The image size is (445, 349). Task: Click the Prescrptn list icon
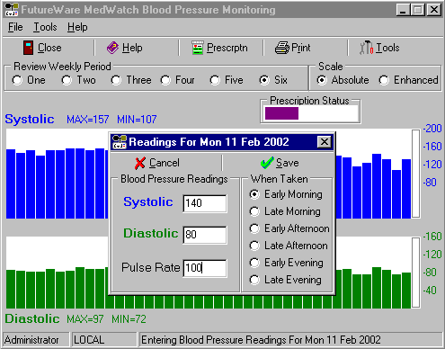[x=198, y=48]
